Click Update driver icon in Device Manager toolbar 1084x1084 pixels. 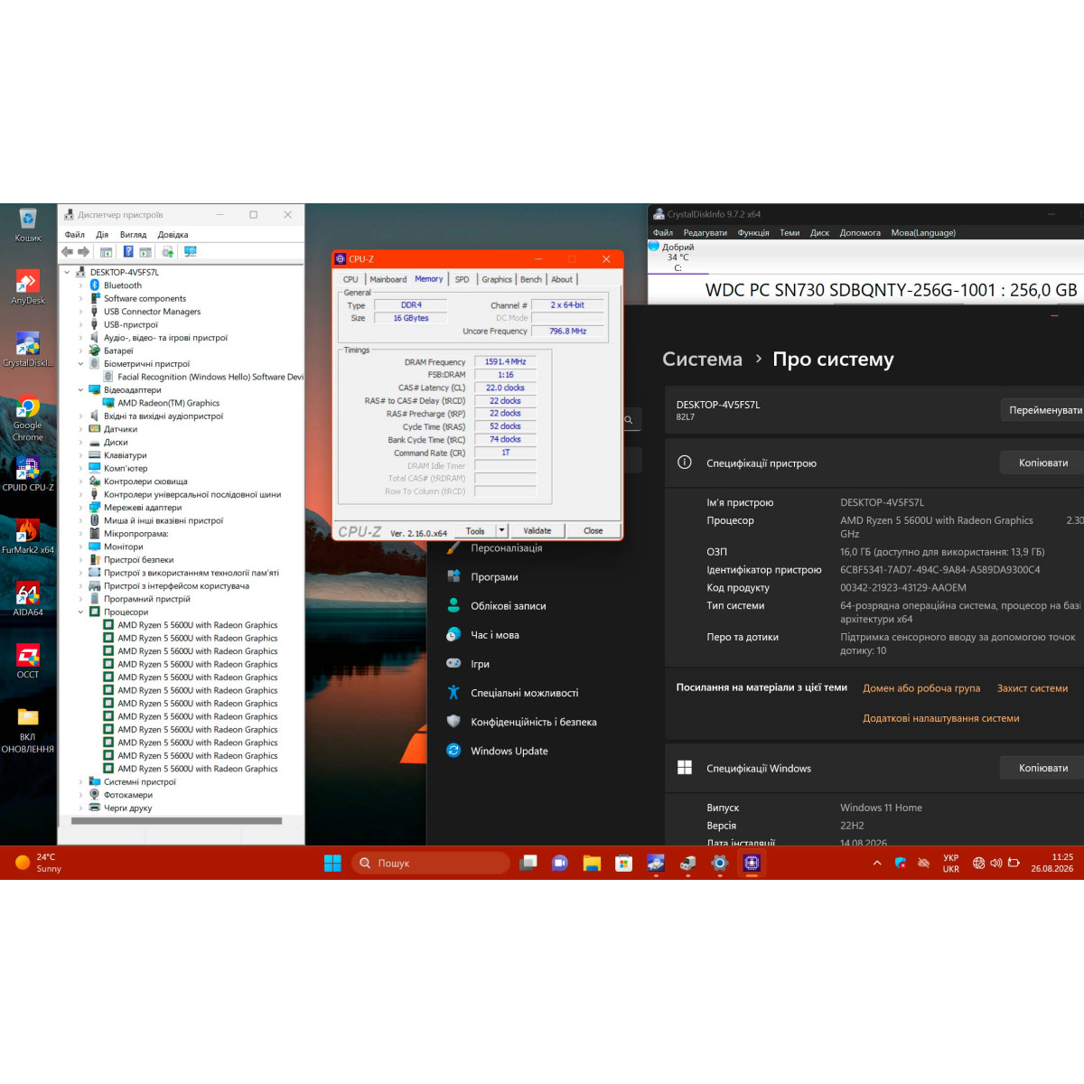(167, 252)
